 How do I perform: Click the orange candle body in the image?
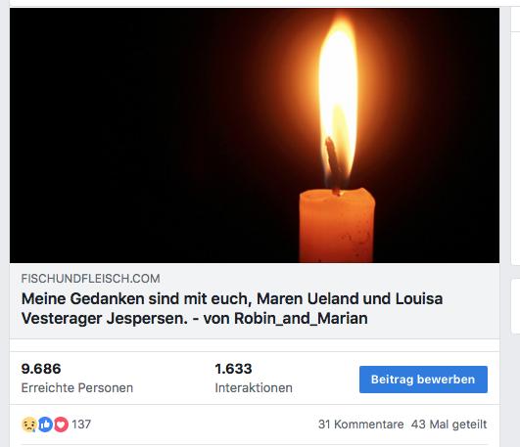pos(337,227)
